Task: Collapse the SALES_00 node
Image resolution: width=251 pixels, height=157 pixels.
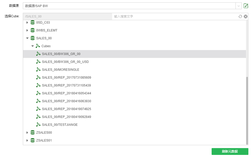Action: click(27, 38)
